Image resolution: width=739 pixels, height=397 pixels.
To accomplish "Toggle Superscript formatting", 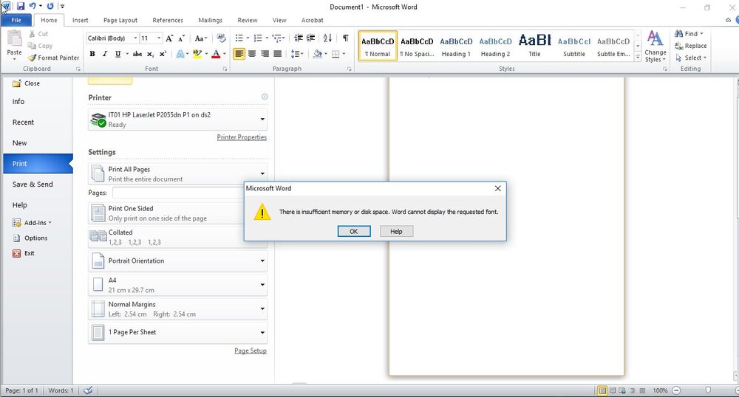I will pyautogui.click(x=163, y=54).
